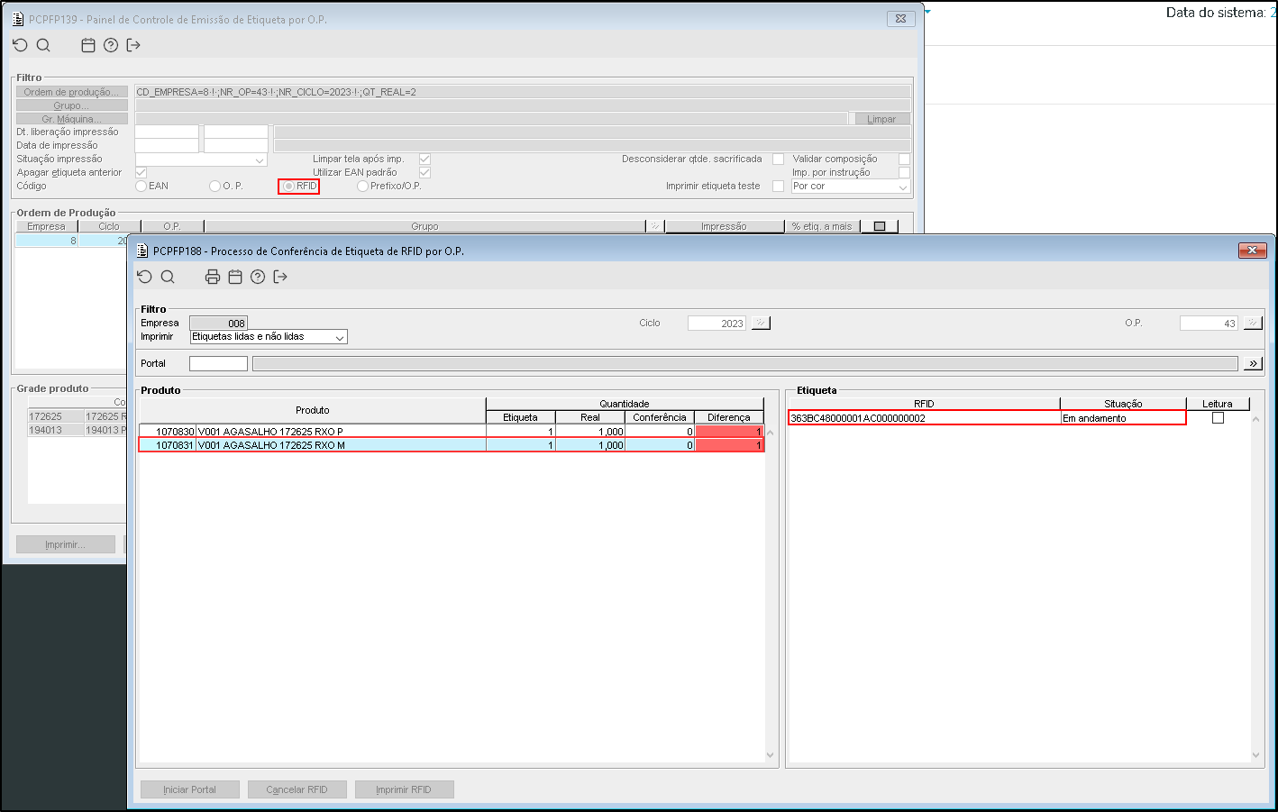
Task: Click the Etiqueta table scroll-down arrow
Action: pos(1256,755)
